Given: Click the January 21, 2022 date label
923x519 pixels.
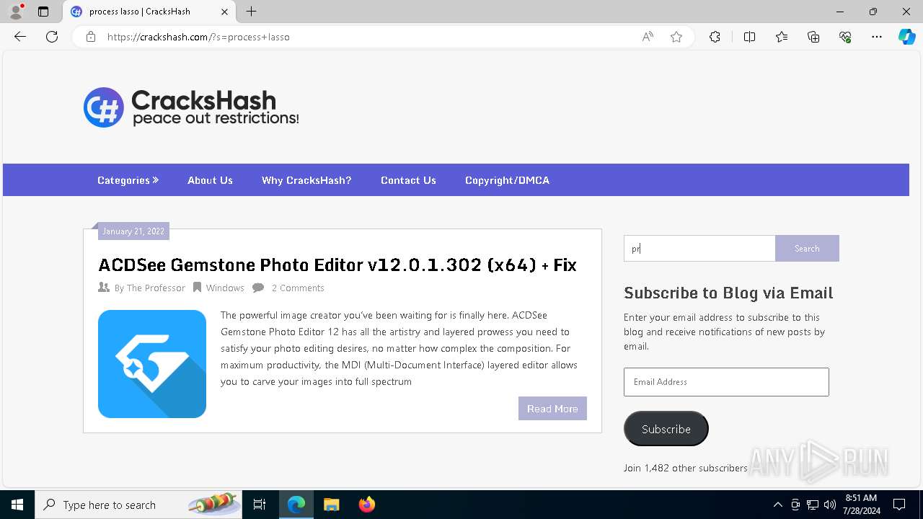Looking at the screenshot, I should click(133, 231).
